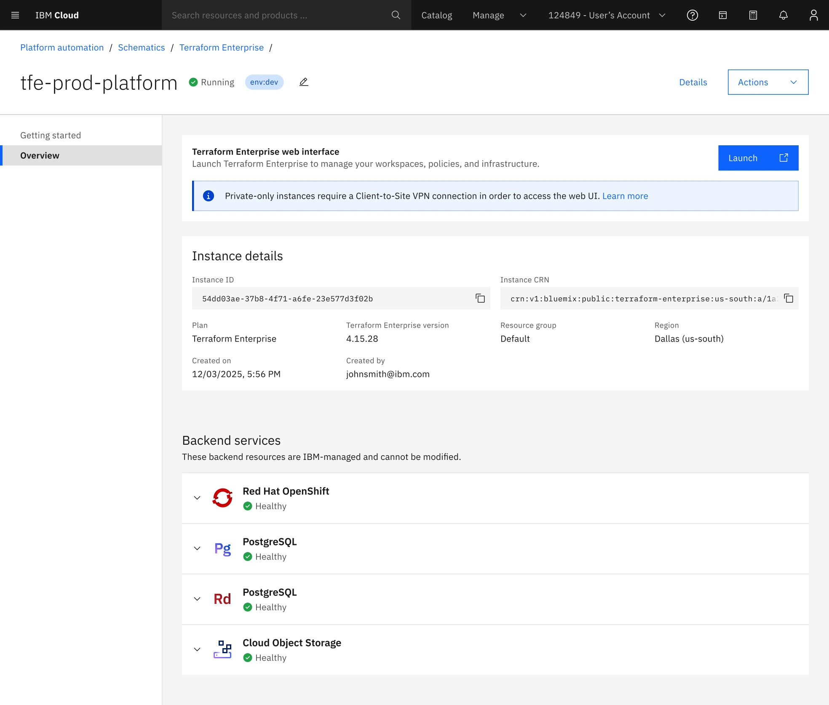Click the Plan value Terraform Enterprise

[x=234, y=339]
